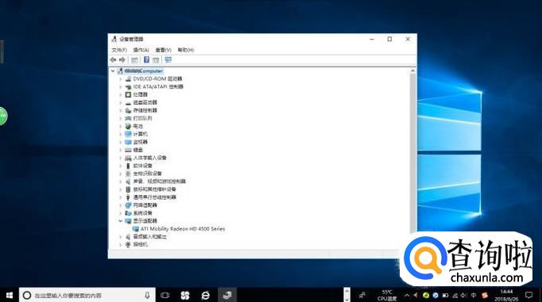Screen dimensions: 542x302
Task: Click the action pane toolbar icon beside Help
Action: [x=156, y=60]
